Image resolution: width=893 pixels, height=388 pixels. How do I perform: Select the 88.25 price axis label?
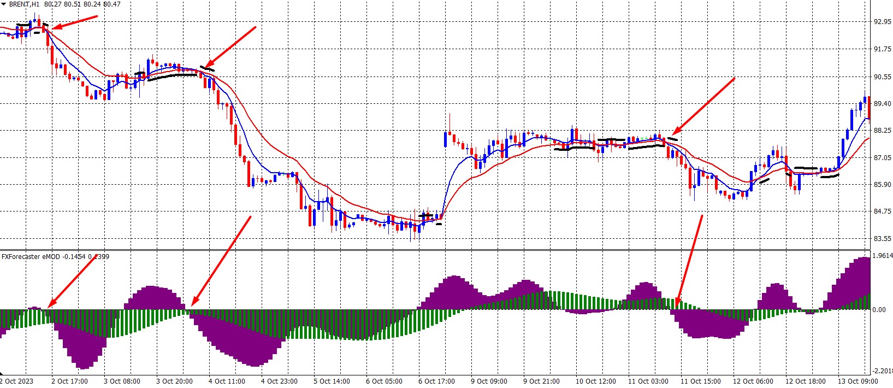(x=882, y=131)
